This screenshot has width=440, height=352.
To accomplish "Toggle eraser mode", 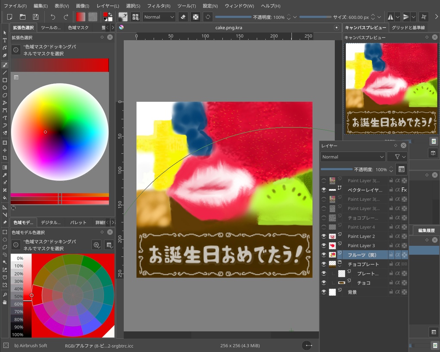I will click(x=183, y=17).
